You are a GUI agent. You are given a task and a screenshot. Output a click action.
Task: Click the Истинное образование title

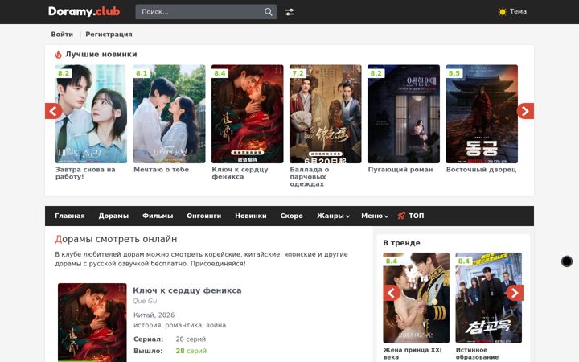(477, 353)
